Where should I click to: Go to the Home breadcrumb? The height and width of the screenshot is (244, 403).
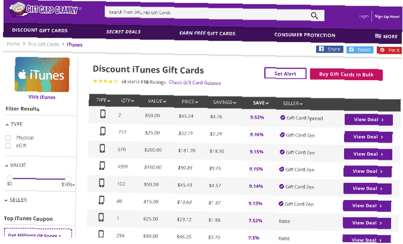(x=13, y=44)
